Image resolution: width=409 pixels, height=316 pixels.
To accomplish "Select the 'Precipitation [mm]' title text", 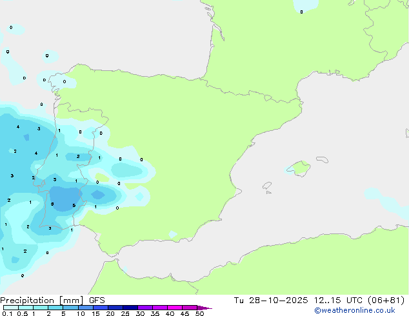I will [x=42, y=301].
